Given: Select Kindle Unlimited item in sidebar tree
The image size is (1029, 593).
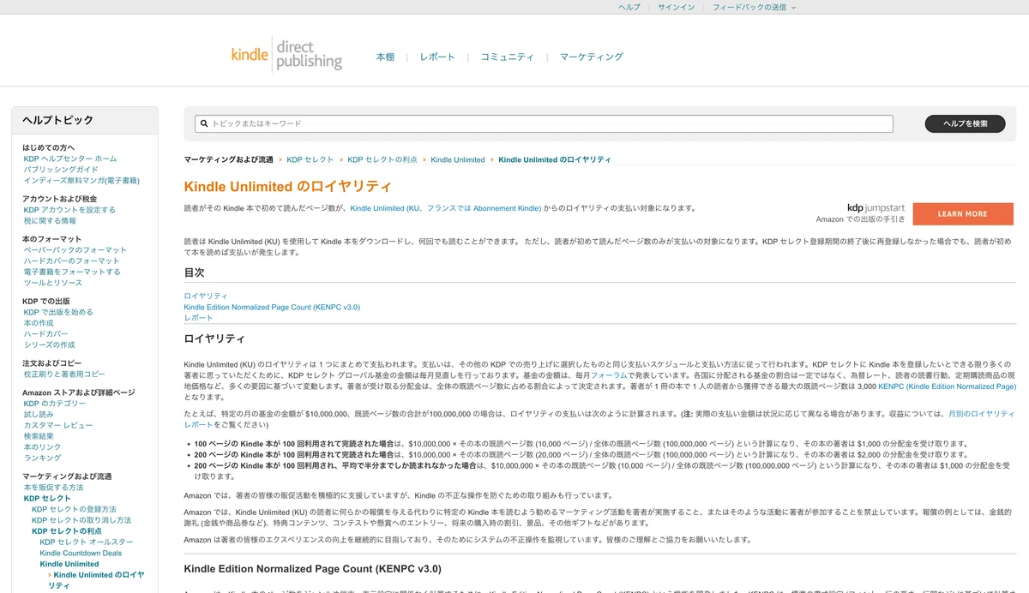Looking at the screenshot, I should point(69,565).
